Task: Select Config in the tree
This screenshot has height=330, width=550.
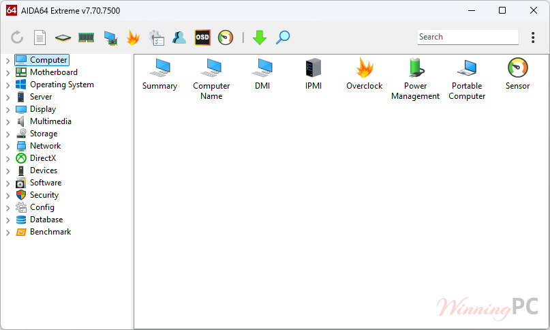Action: pyautogui.click(x=35, y=207)
